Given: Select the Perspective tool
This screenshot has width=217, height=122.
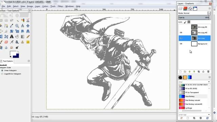Looking at the screenshot, I should click(x=28, y=31).
